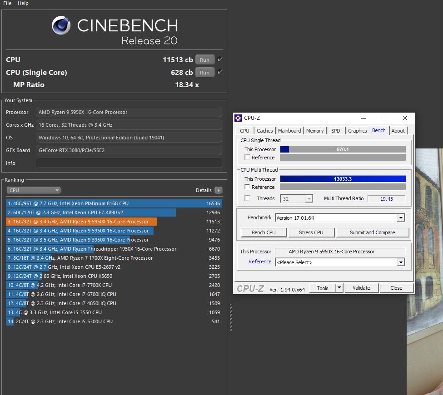This screenshot has height=395, width=443.
Task: Click the Bench CPU button
Action: (264, 232)
